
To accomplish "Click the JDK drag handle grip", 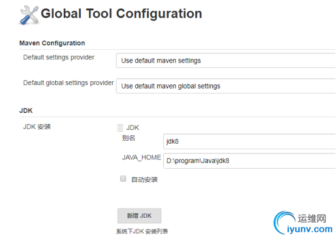I will [x=120, y=127].
